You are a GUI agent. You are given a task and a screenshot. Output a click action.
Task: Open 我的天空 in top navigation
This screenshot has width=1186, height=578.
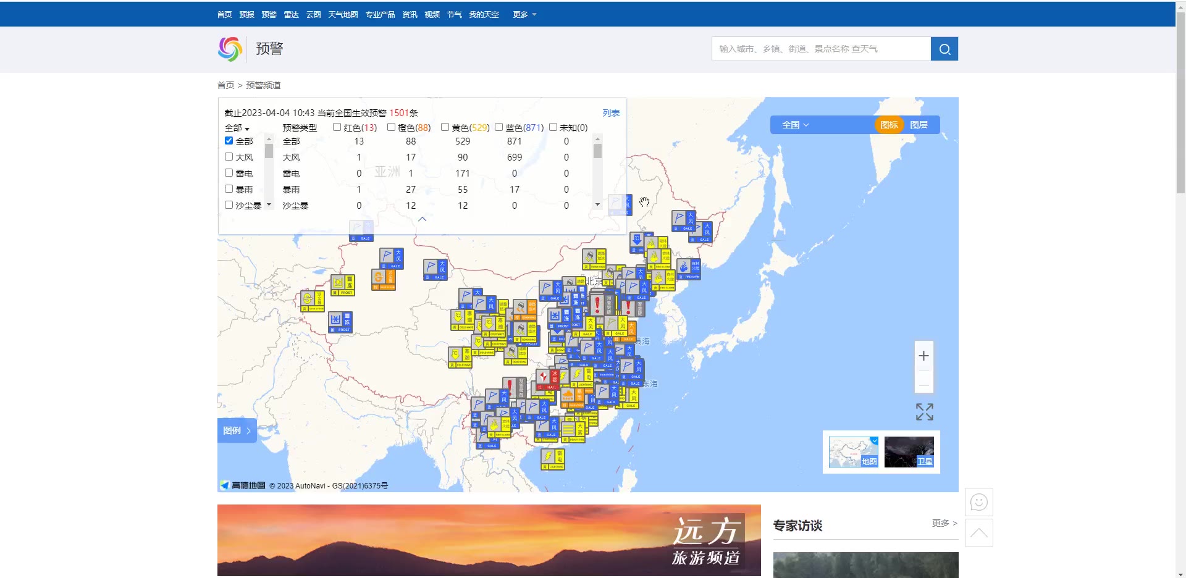click(484, 14)
